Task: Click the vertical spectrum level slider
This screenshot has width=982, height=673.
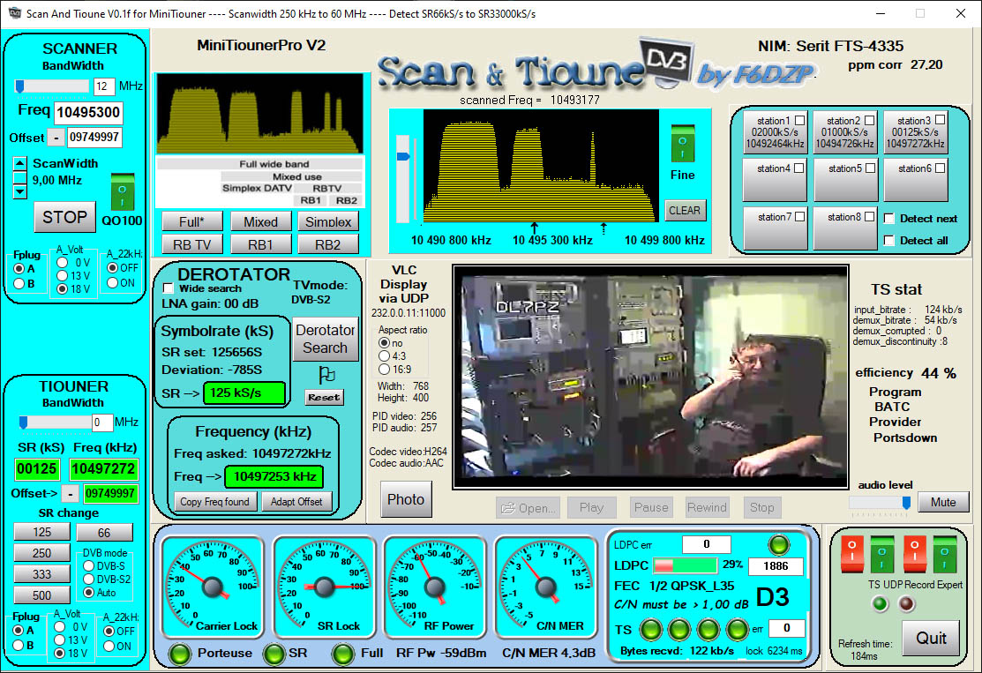Action: pyautogui.click(x=403, y=178)
